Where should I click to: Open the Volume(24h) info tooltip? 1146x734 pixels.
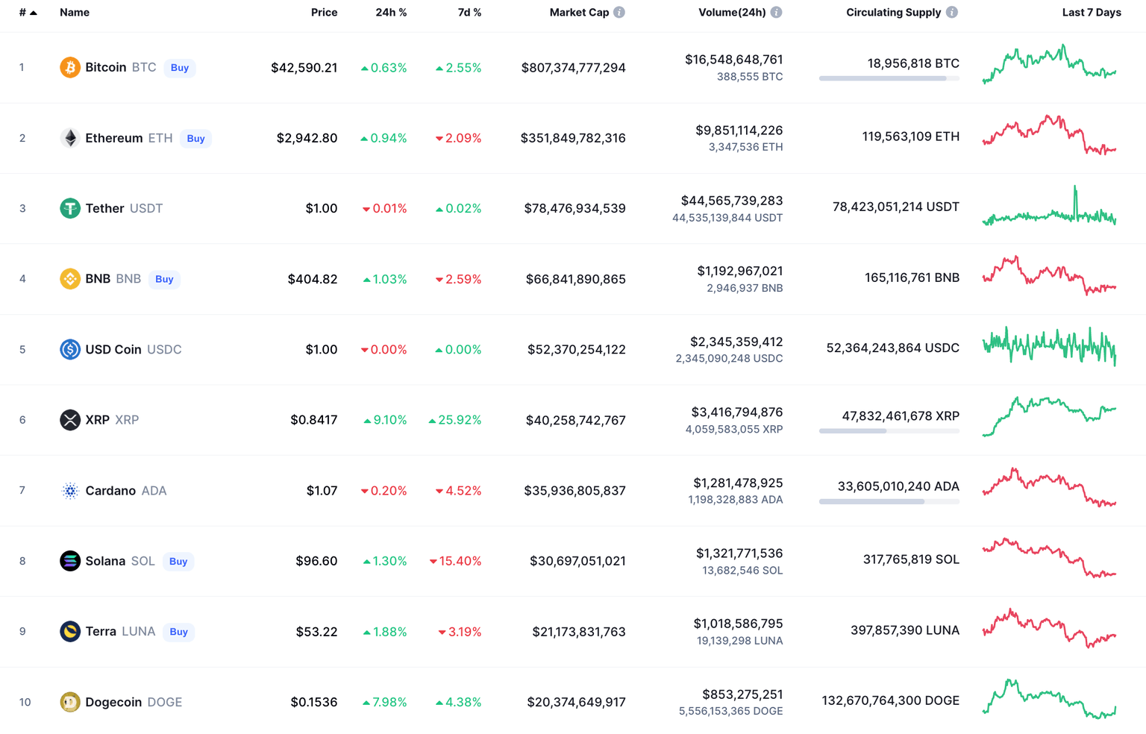tap(776, 12)
